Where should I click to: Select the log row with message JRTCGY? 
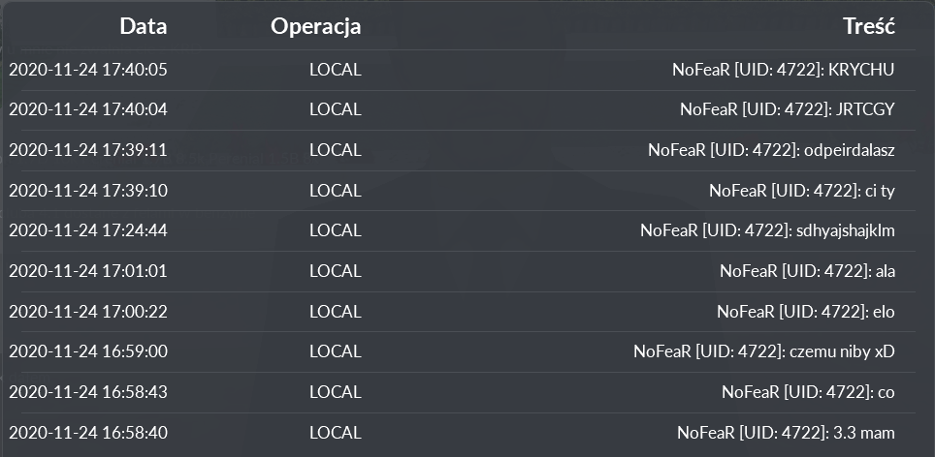tap(458, 109)
